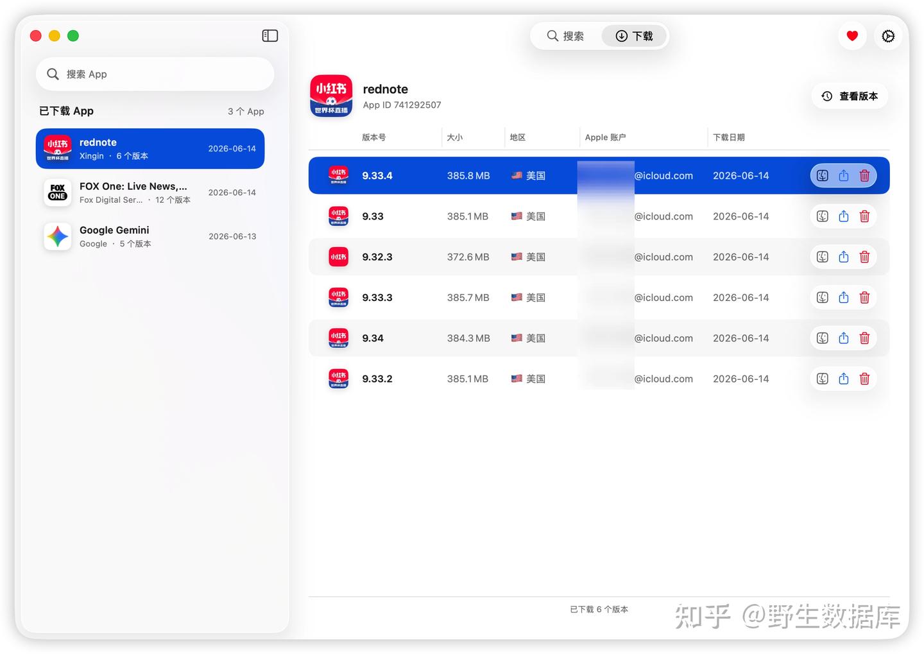This screenshot has height=654, width=924.
Task: Click the @icloud.com account in the 9.32.3 row
Action: point(663,257)
